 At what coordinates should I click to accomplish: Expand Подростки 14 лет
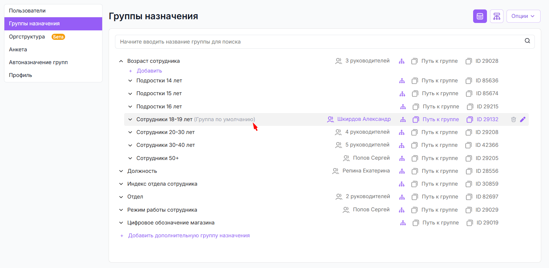click(130, 81)
